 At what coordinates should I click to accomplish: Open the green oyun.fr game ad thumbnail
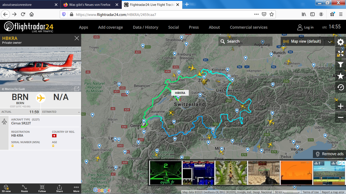(x=165, y=173)
